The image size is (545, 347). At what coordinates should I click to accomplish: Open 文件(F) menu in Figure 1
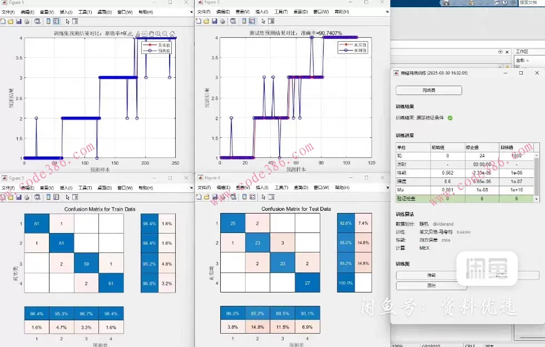pos(8,12)
